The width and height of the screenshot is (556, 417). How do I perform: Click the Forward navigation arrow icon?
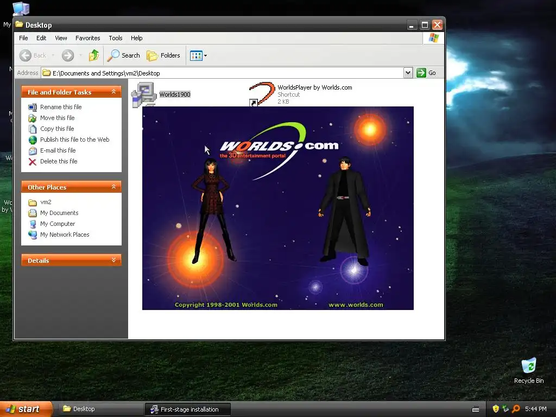(x=68, y=55)
